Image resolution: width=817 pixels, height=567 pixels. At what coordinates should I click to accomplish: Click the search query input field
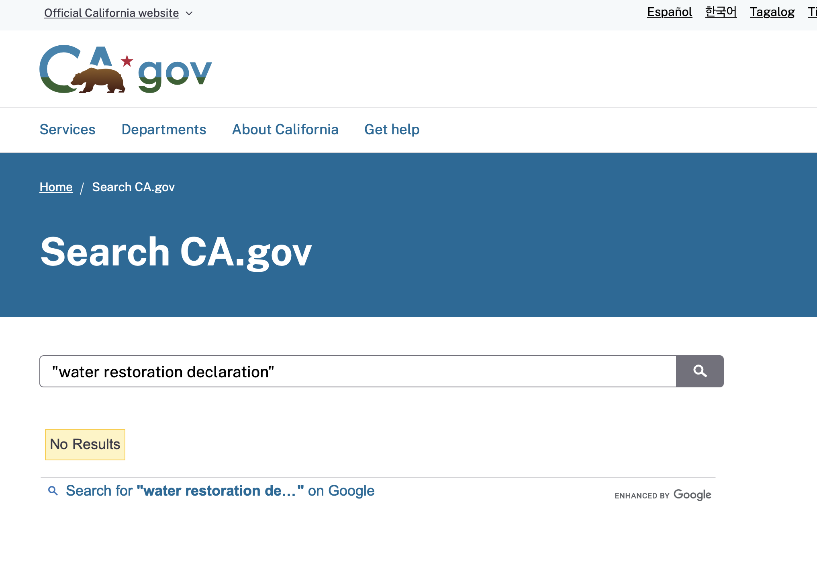tap(357, 371)
